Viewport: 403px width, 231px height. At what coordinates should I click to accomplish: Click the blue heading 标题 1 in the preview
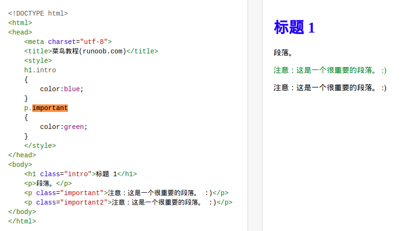click(294, 27)
